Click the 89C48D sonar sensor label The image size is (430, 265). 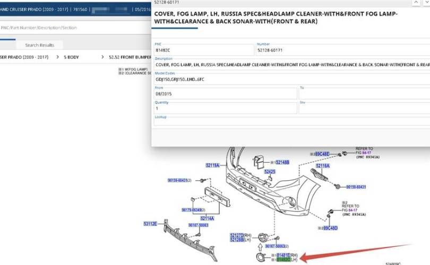coord(329,227)
